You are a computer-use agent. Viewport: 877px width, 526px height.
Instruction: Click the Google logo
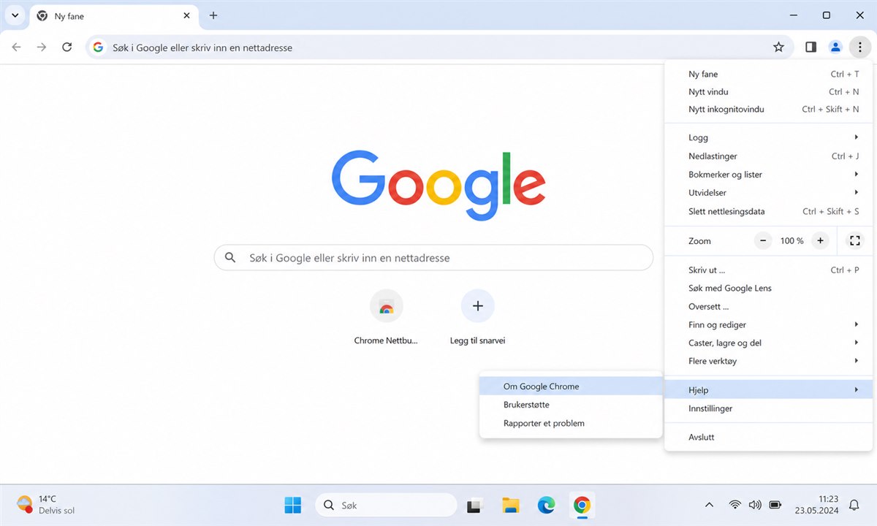coord(438,184)
